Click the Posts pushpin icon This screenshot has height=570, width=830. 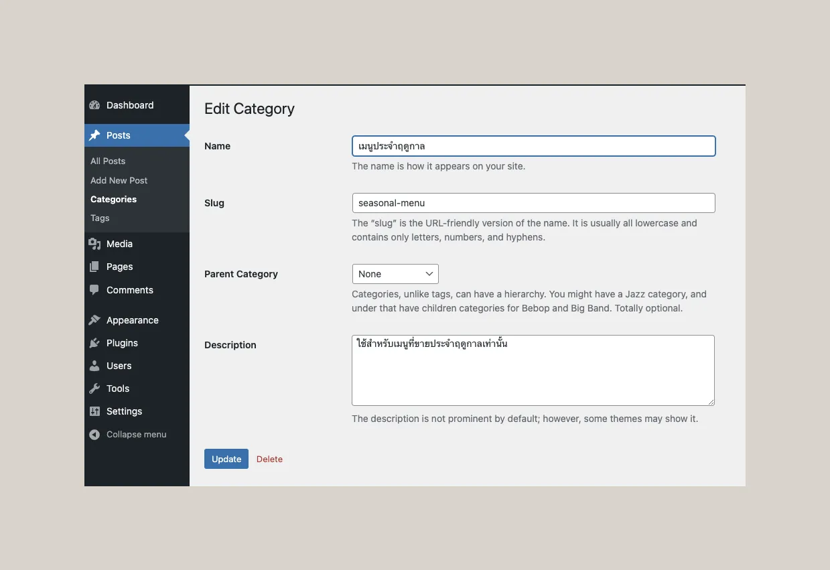point(94,135)
